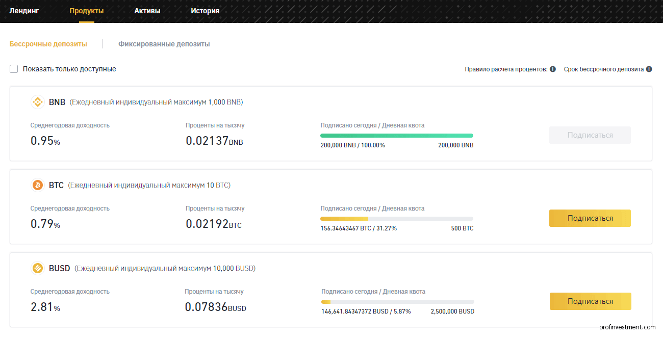Click the 2,500,000 BUSD quota text
The height and width of the screenshot is (338, 663).
pos(452,311)
